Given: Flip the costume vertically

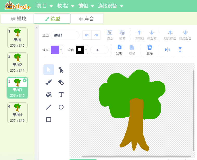Looking at the screenshot, I should [x=180, y=50].
